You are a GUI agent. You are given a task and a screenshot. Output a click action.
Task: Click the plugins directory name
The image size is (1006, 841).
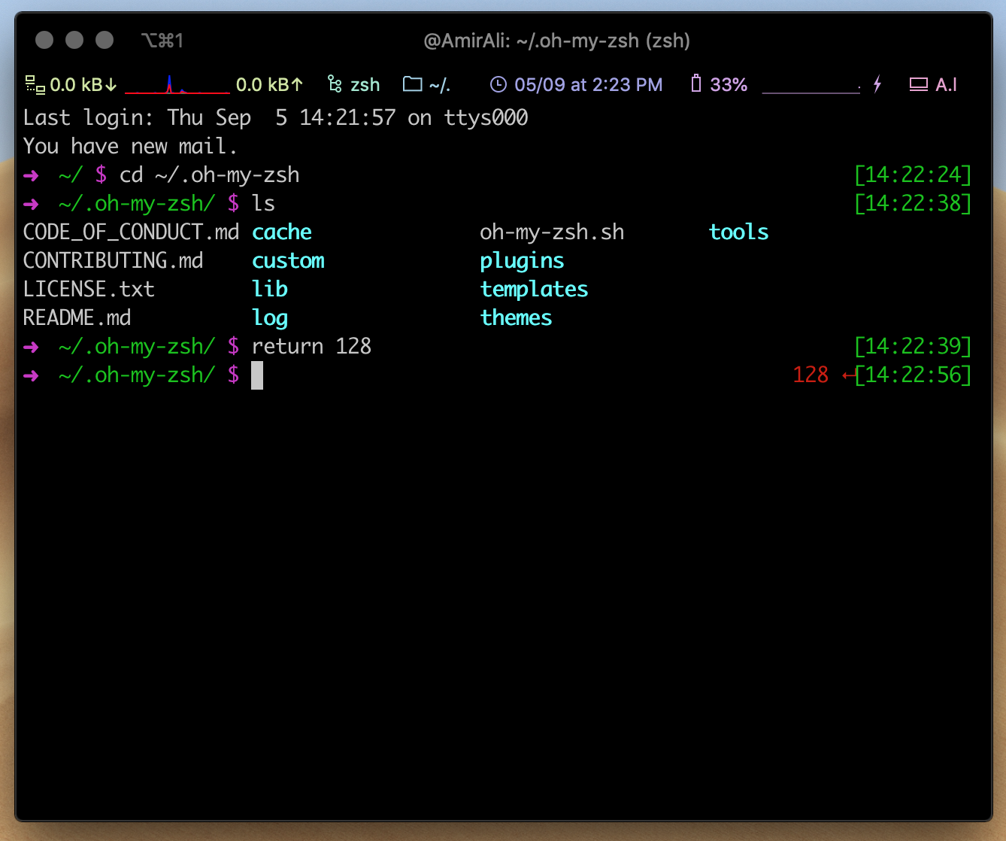coord(522,261)
